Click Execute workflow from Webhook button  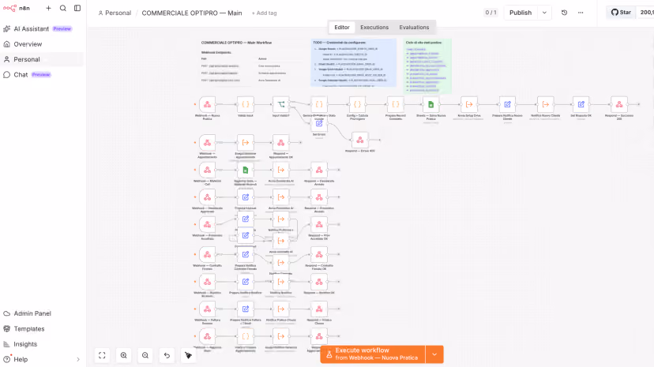pyautogui.click(x=373, y=354)
